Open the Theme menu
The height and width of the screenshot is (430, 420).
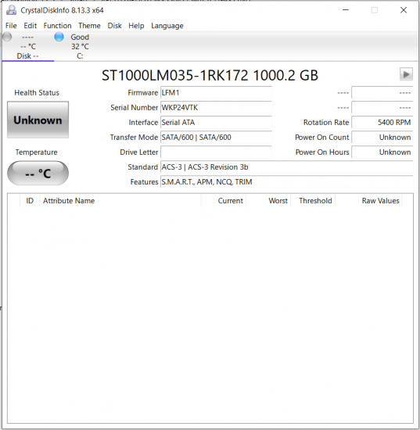(x=89, y=26)
